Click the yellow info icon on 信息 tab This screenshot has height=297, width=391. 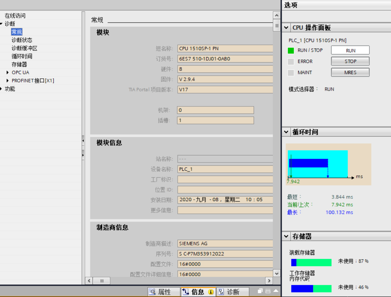[x=211, y=292]
